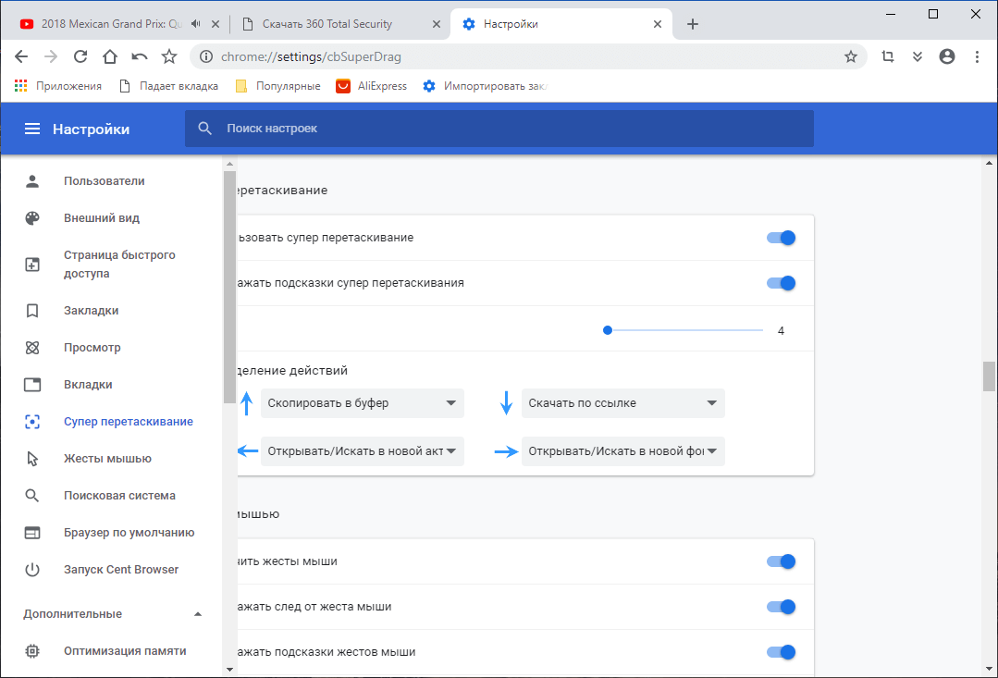
Task: Click the user profile avatar icon
Action: 946,56
